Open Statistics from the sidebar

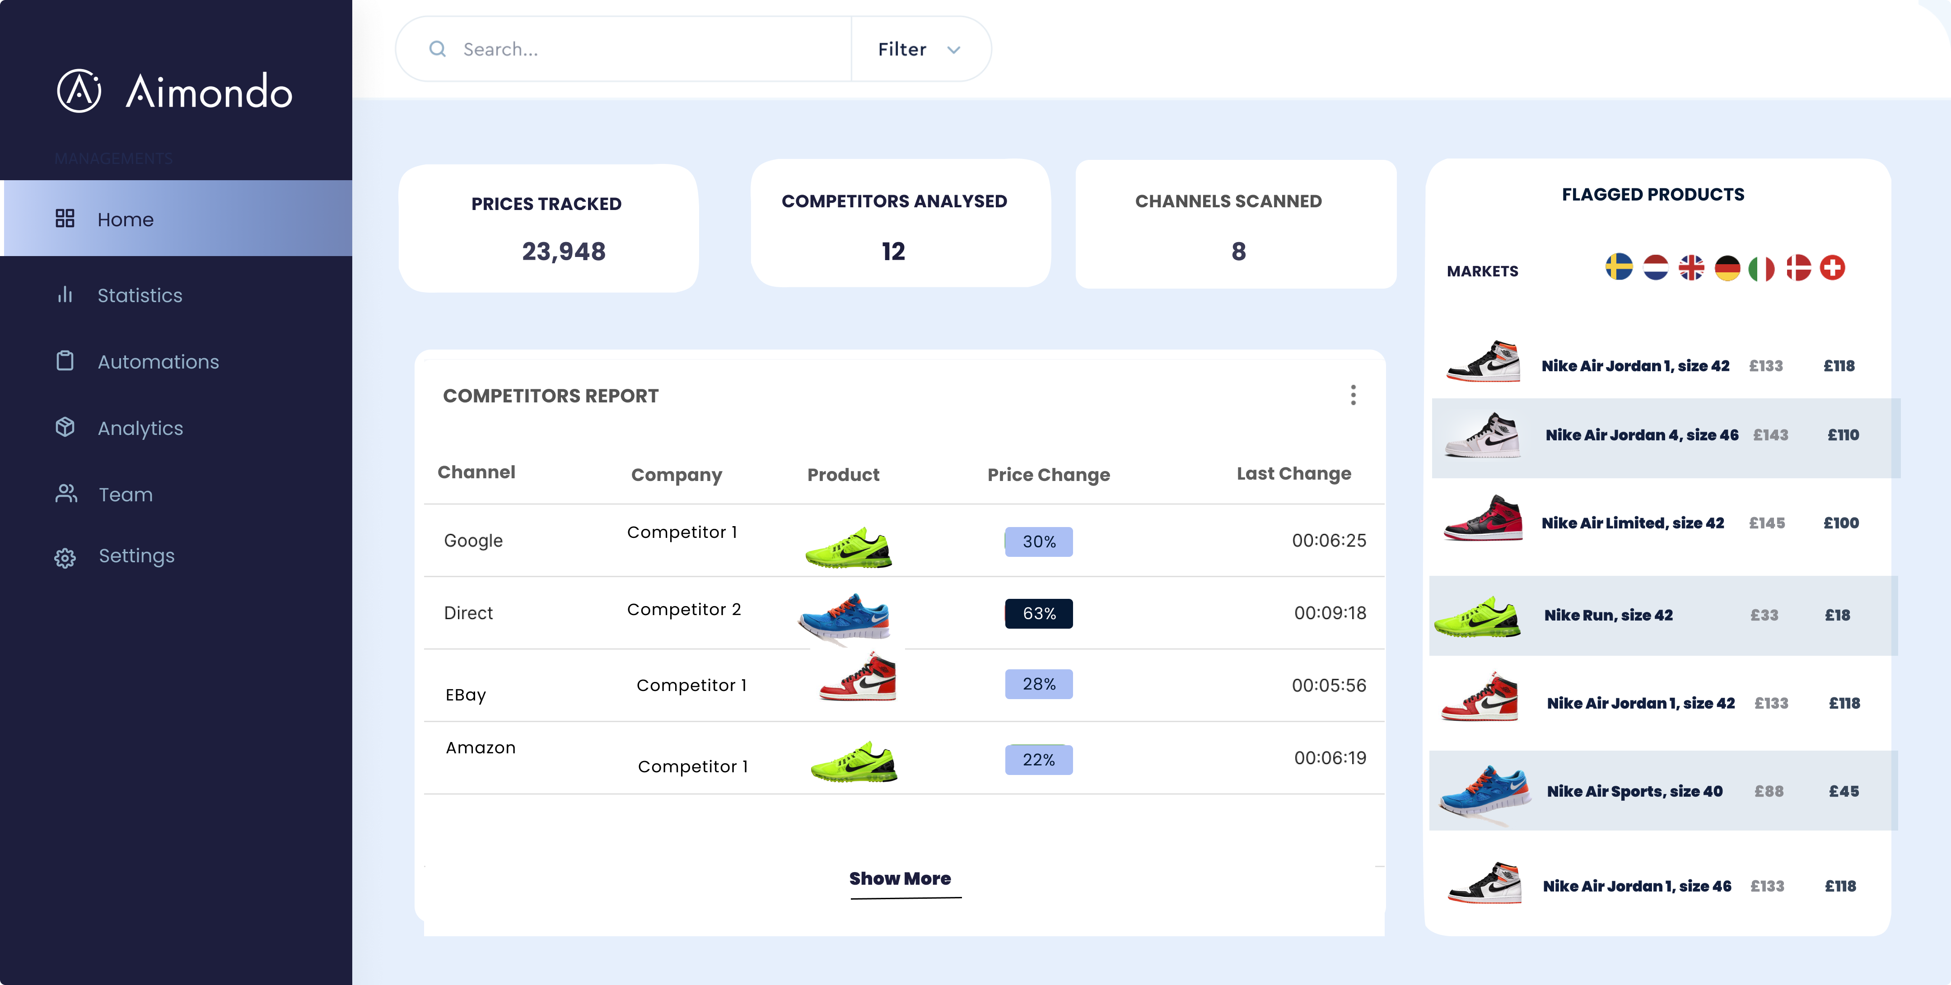pos(140,295)
